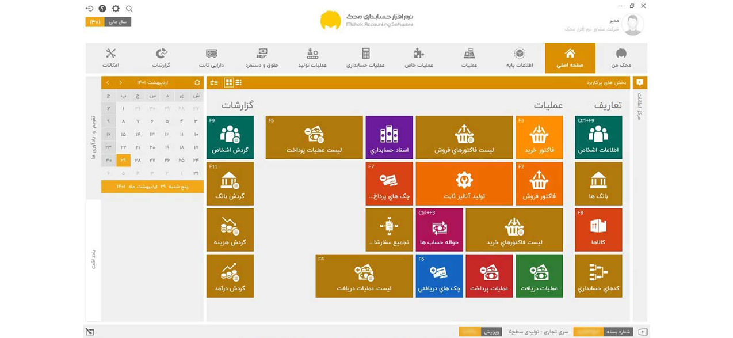Open the Banks (بانک ها) tile
Viewport: 733px width, 338px height.
point(598,184)
